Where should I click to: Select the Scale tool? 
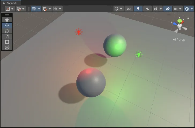pyautogui.click(x=7, y=36)
